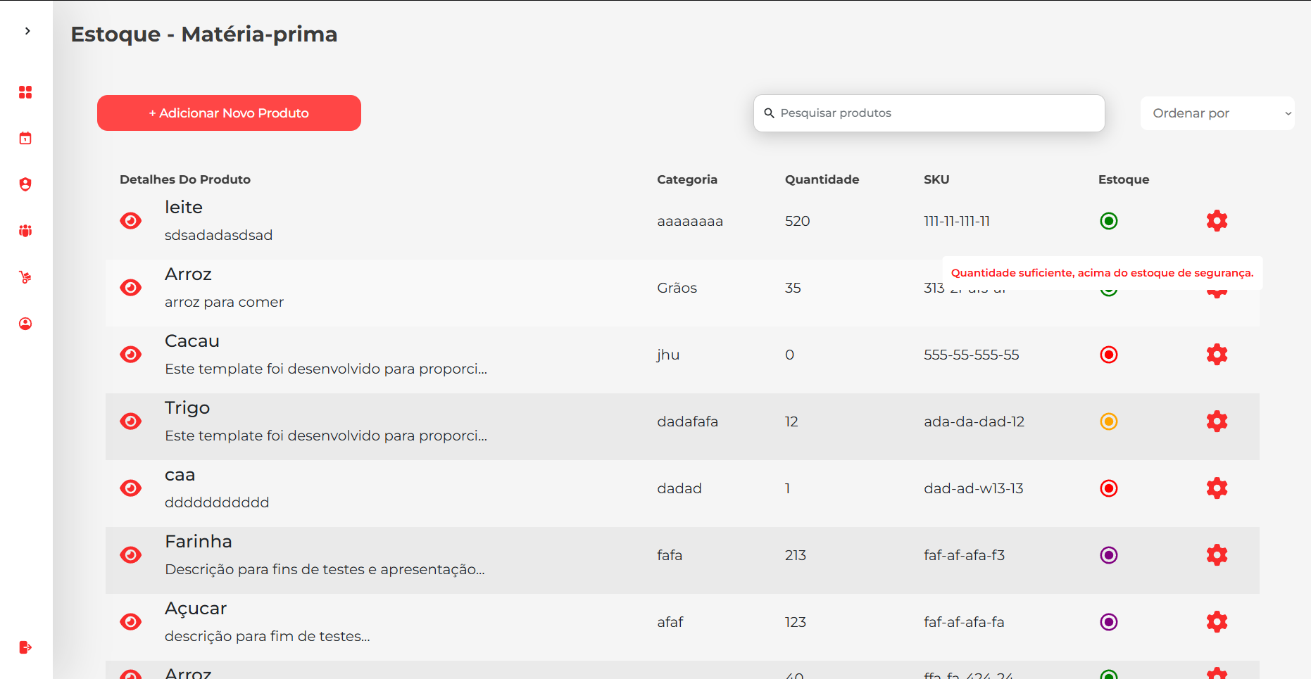Click category Grãos in Arroz row
This screenshot has width=1311, height=679.
pos(677,288)
